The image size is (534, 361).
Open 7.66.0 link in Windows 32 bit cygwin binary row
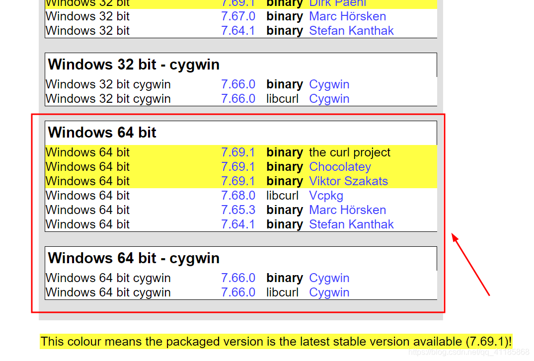tap(238, 84)
